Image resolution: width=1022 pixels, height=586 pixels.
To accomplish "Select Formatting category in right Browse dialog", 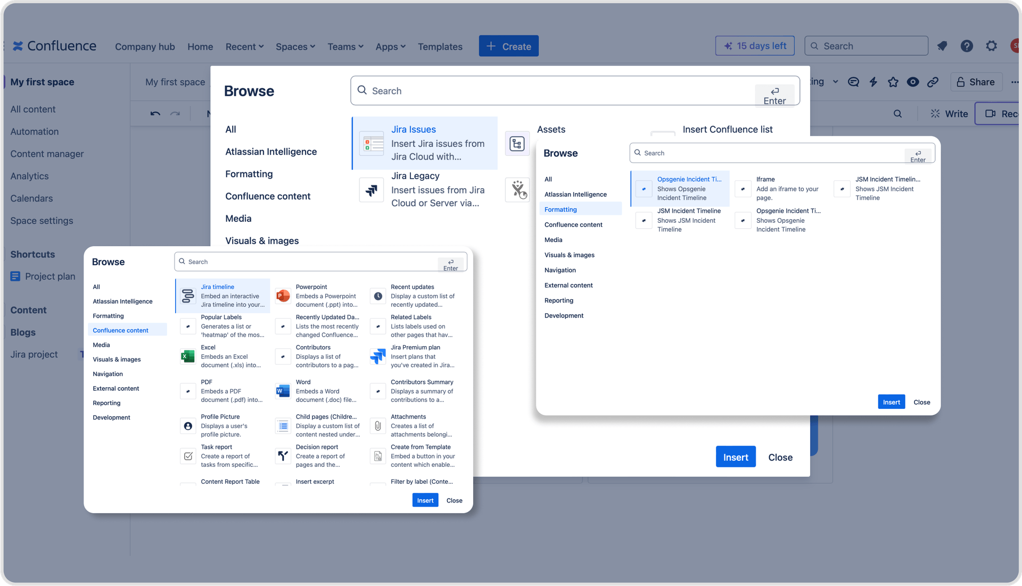I will click(x=580, y=210).
